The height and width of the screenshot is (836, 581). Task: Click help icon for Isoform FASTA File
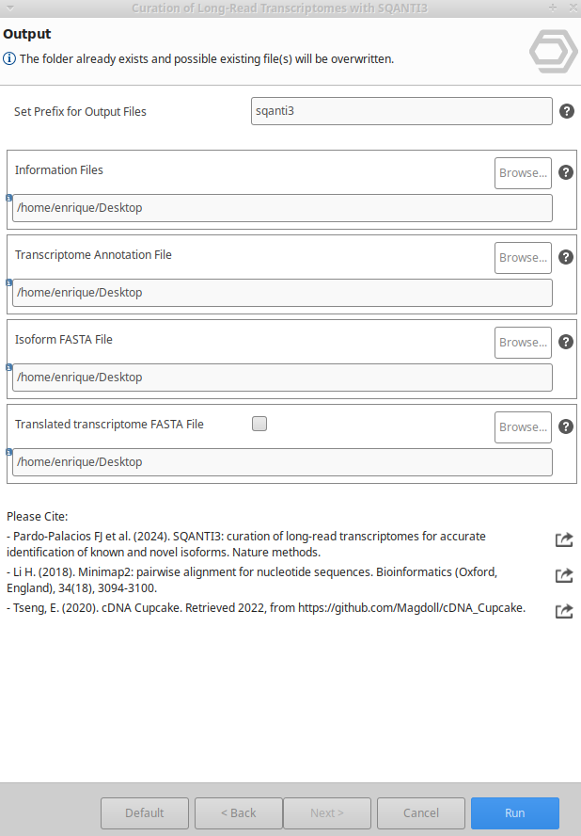(x=566, y=342)
